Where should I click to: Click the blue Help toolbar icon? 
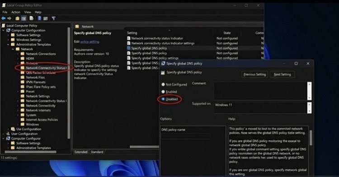click(39, 19)
